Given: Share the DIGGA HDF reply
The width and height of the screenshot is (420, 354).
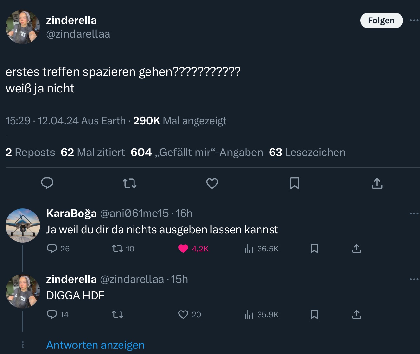Looking at the screenshot, I should (x=356, y=314).
